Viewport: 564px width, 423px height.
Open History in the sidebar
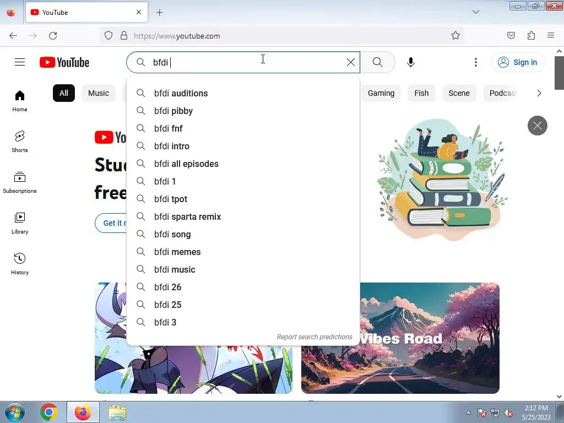pyautogui.click(x=20, y=264)
